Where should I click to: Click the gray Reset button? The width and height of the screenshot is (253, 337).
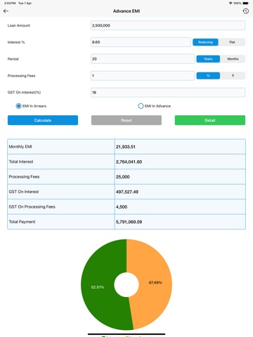click(x=126, y=120)
